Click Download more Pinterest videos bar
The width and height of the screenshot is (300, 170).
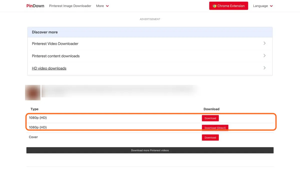[x=150, y=150]
